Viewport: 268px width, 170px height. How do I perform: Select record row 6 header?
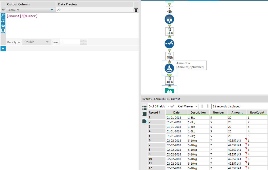(x=157, y=140)
